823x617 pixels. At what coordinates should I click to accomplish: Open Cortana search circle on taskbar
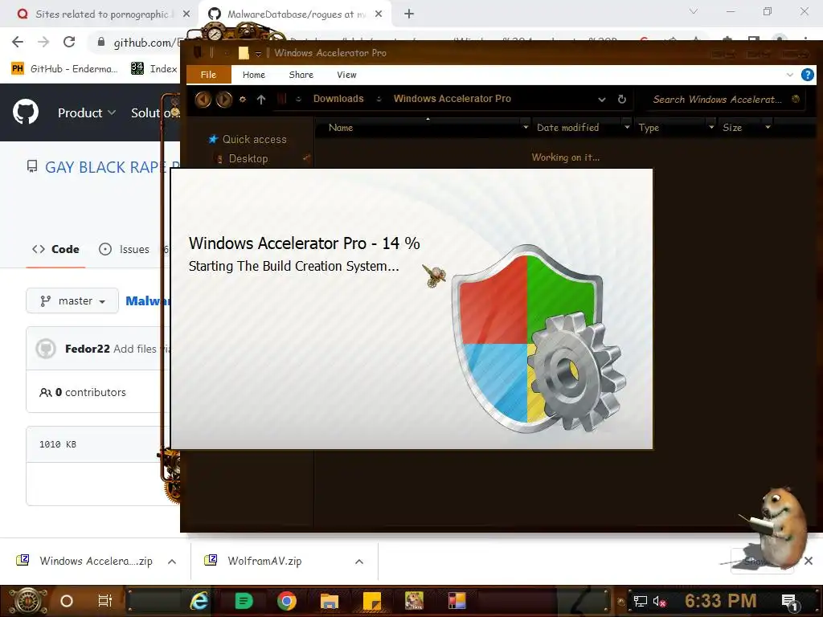tap(67, 601)
